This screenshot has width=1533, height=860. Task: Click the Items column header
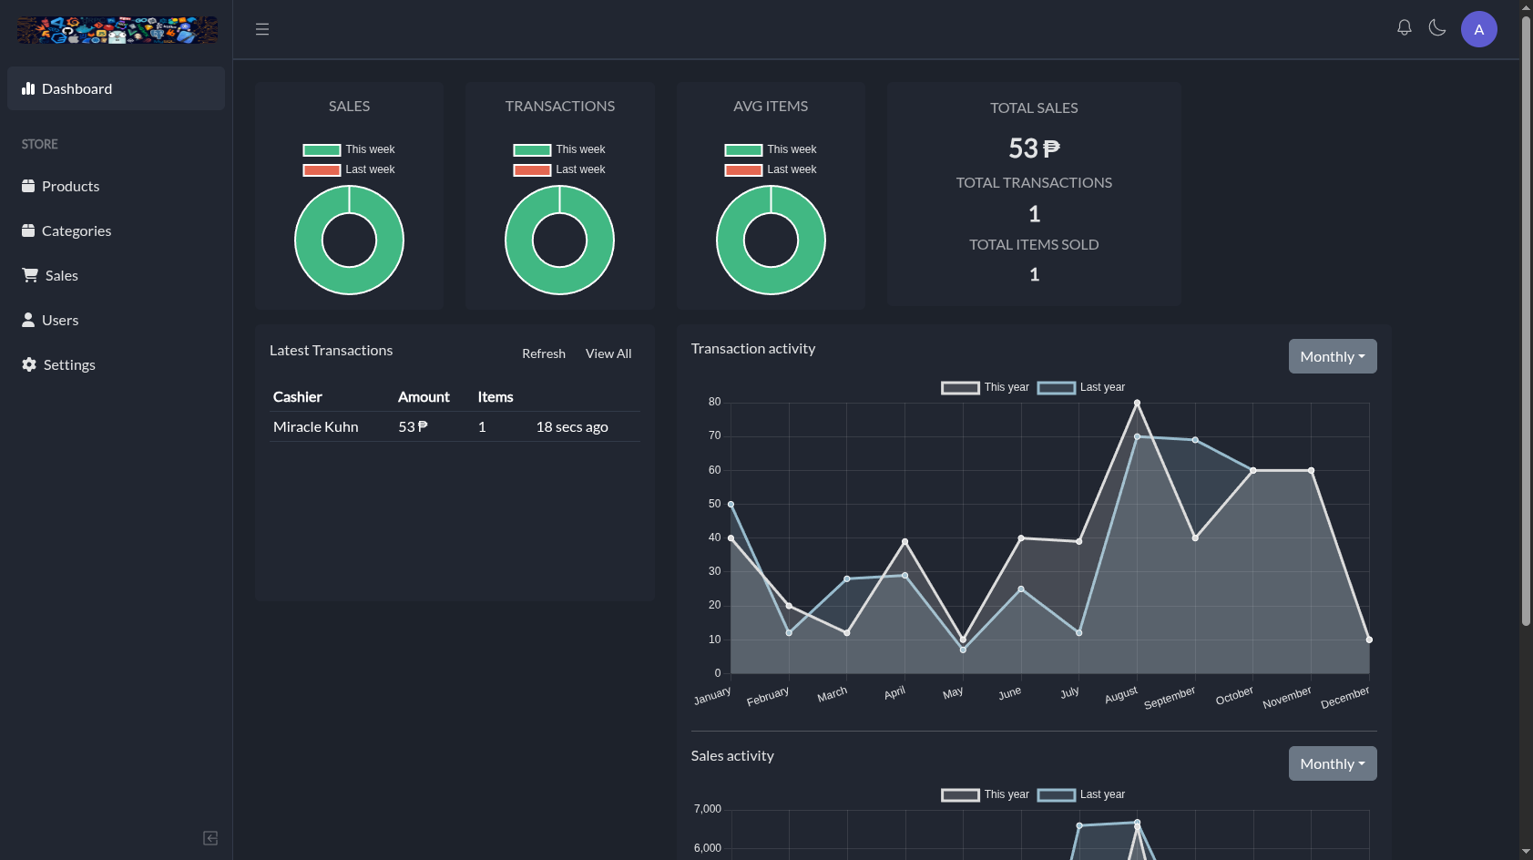coord(496,397)
